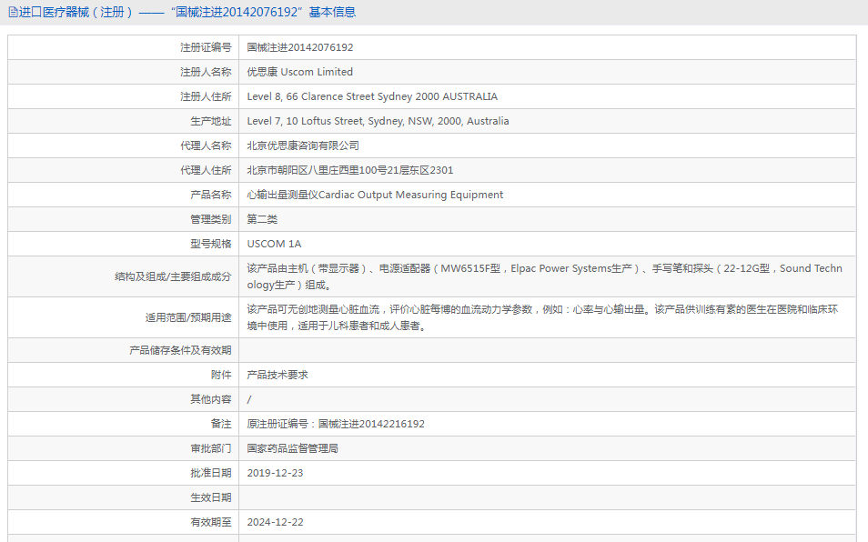868x542 pixels.
Task: Click the product structure composition description
Action: tap(544, 276)
